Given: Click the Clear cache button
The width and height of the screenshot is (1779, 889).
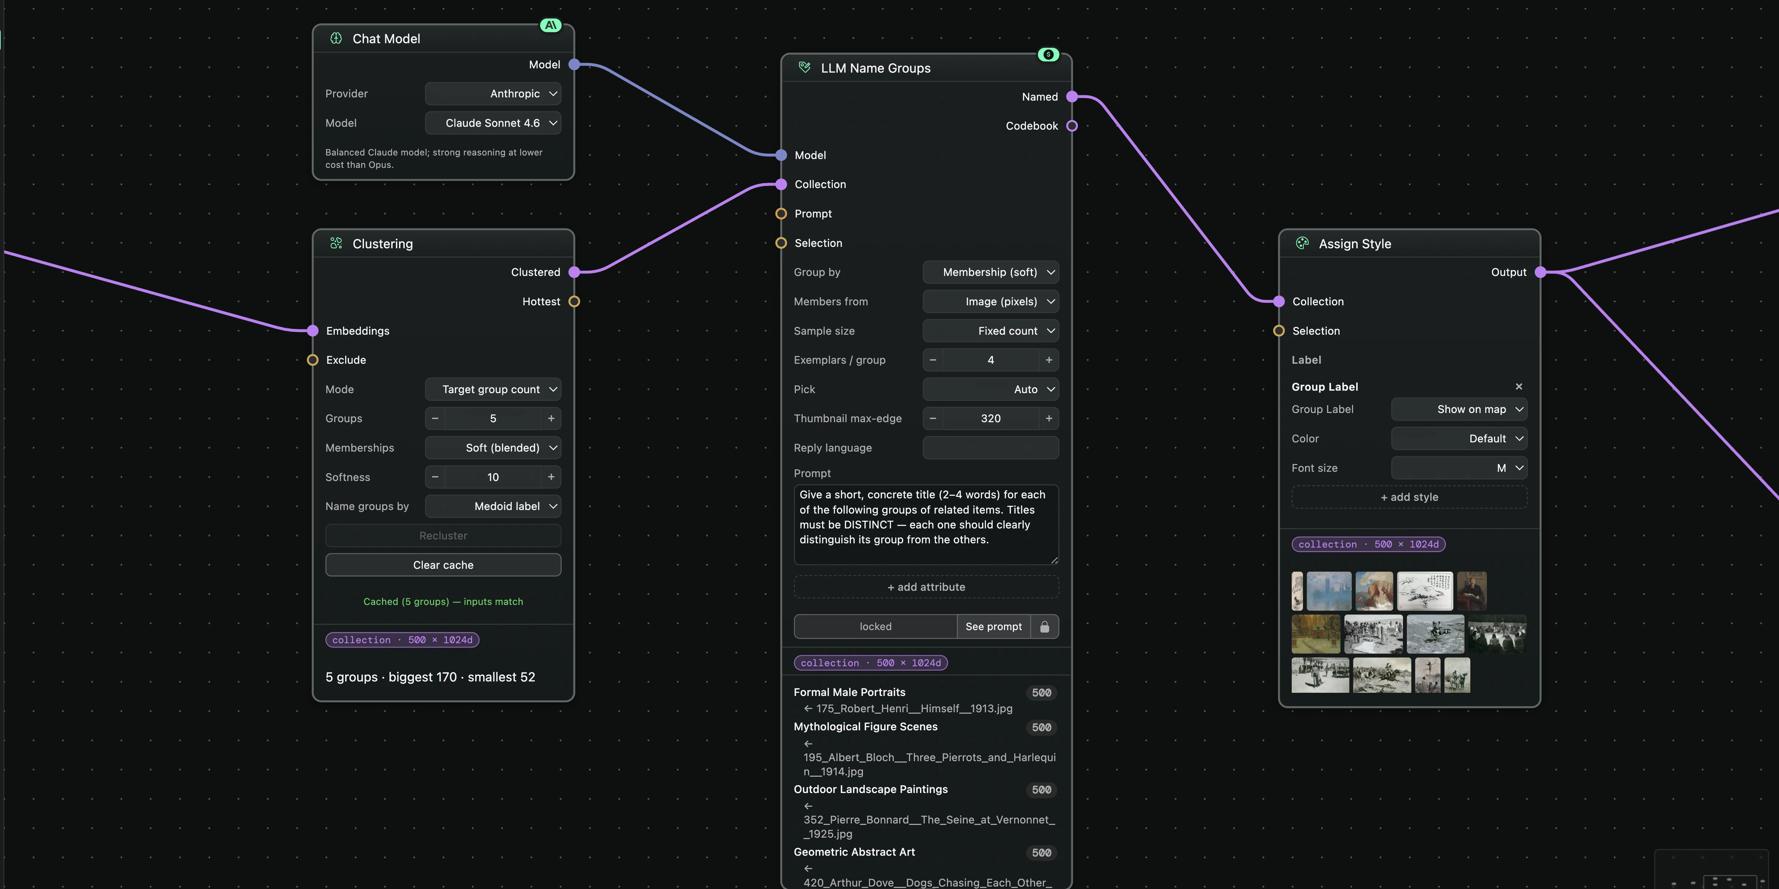Looking at the screenshot, I should 443,565.
